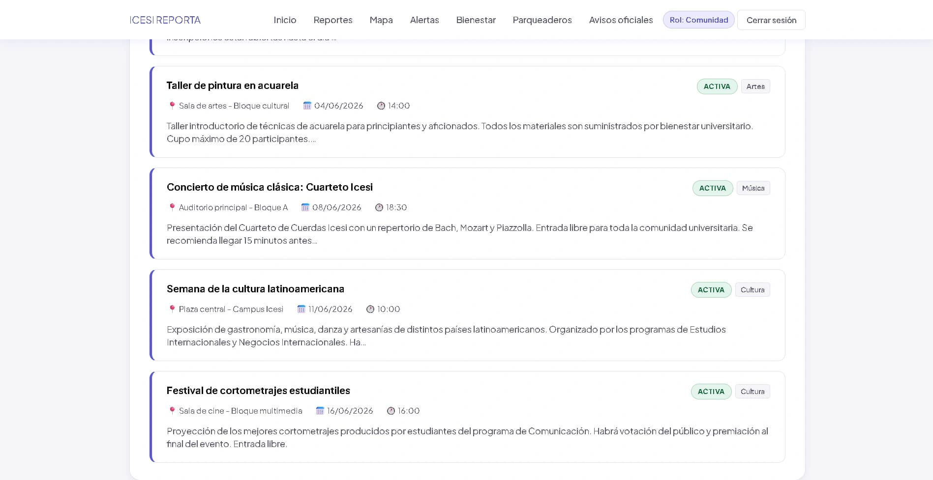Click the clock icon next to 18:30

pyautogui.click(x=379, y=207)
